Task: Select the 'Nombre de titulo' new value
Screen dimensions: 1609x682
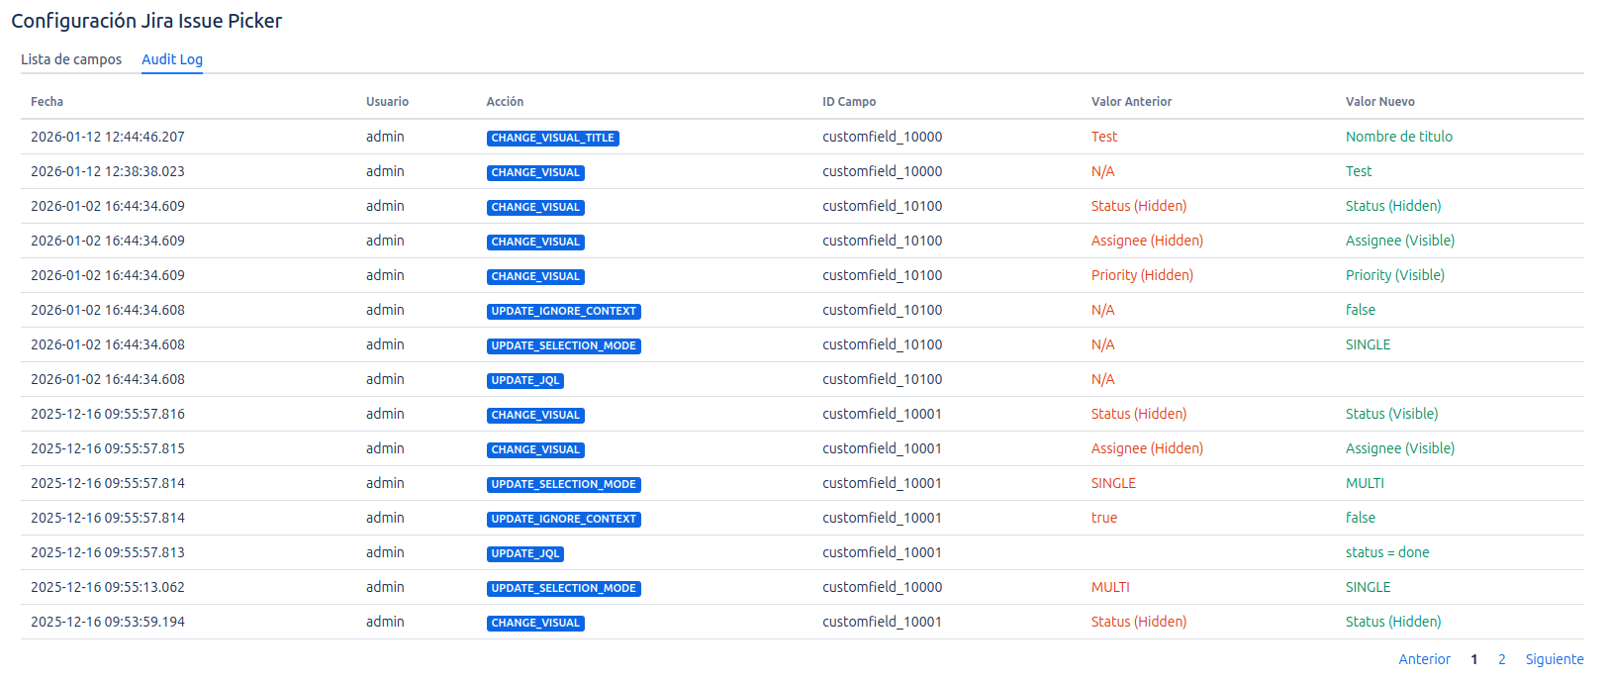Action: pos(1398,137)
